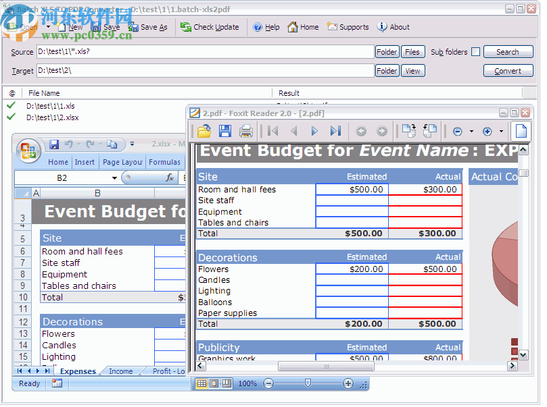Click the Convert button

pos(508,70)
